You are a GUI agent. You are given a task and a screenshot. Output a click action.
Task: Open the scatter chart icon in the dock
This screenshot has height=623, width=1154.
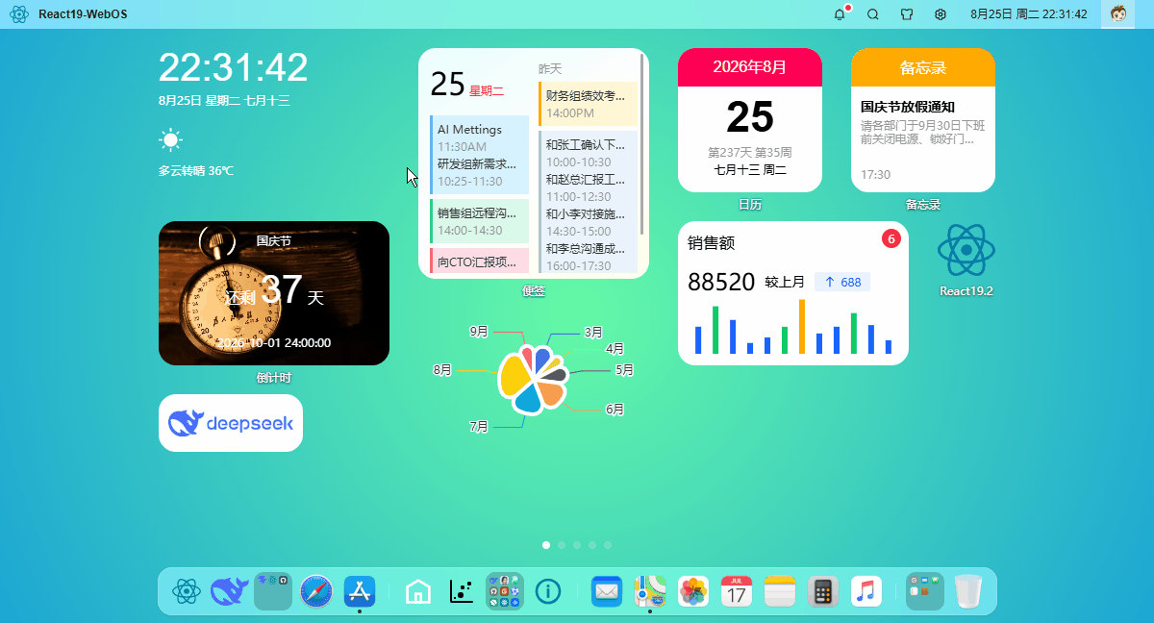[462, 591]
